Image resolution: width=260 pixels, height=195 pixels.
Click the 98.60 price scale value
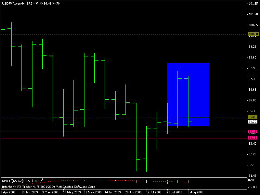(253, 58)
